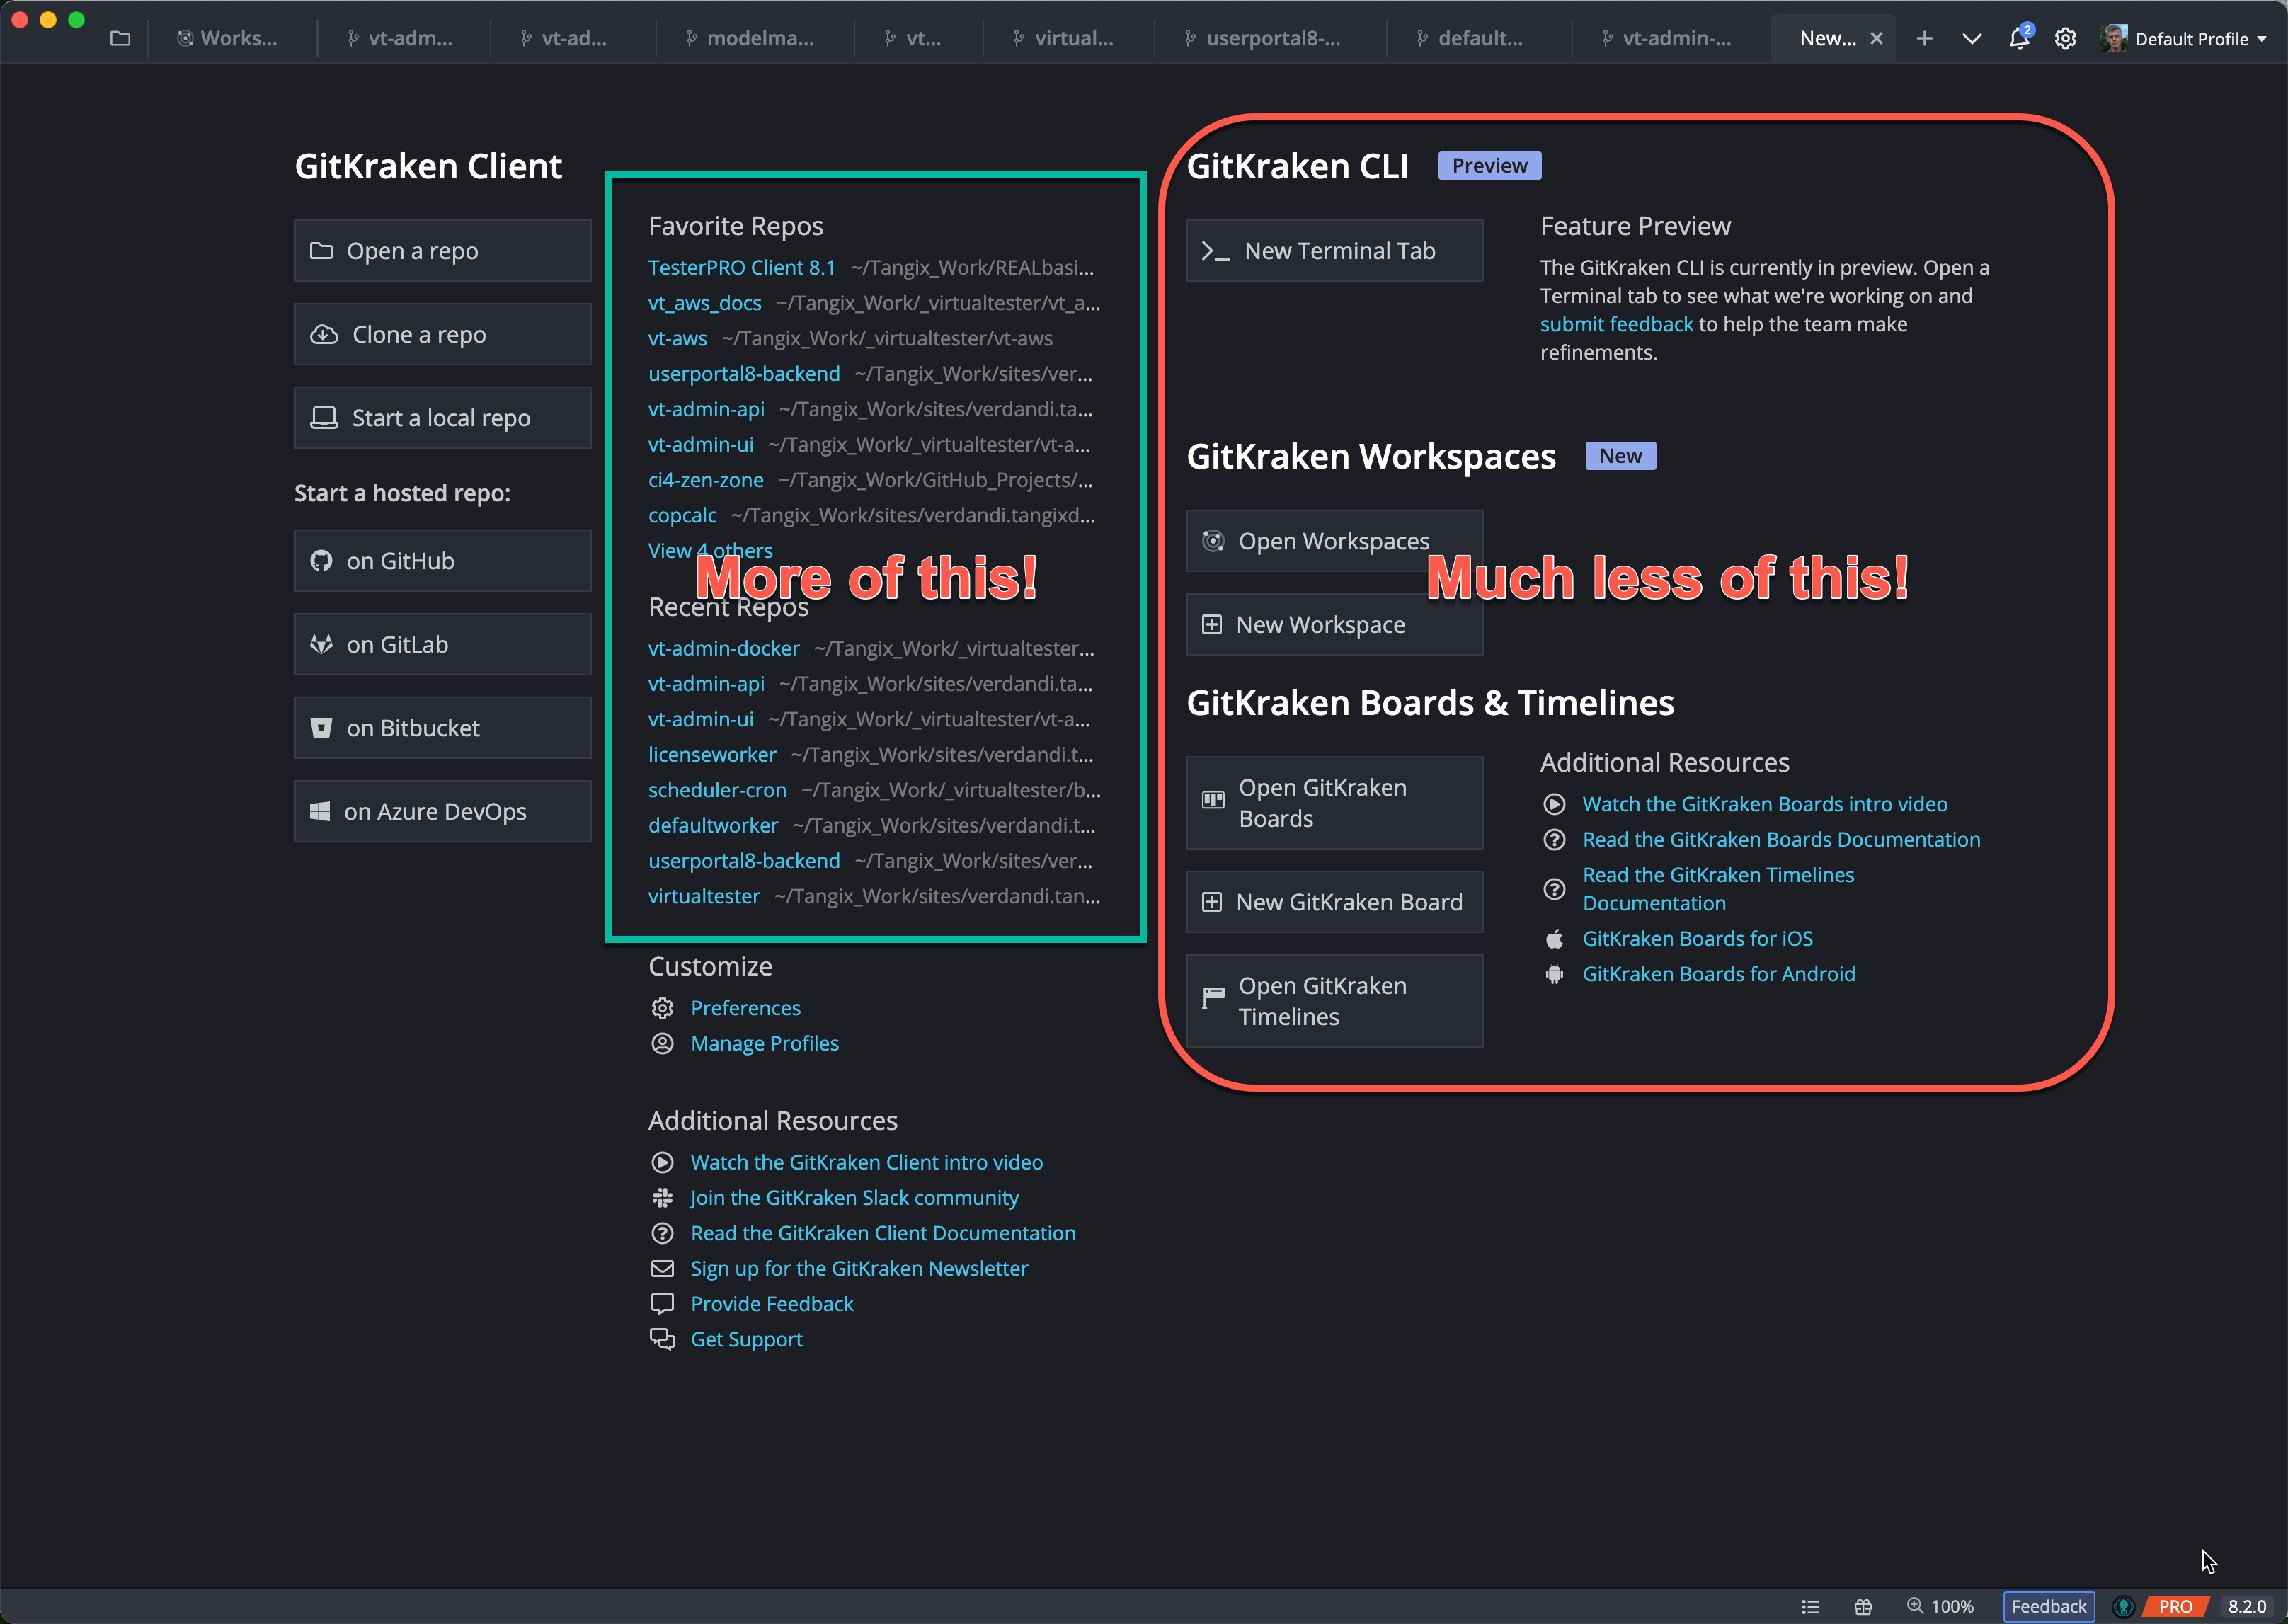Read the GitKraken Timelines Documentation
Image resolution: width=2288 pixels, height=1624 pixels.
click(1718, 889)
